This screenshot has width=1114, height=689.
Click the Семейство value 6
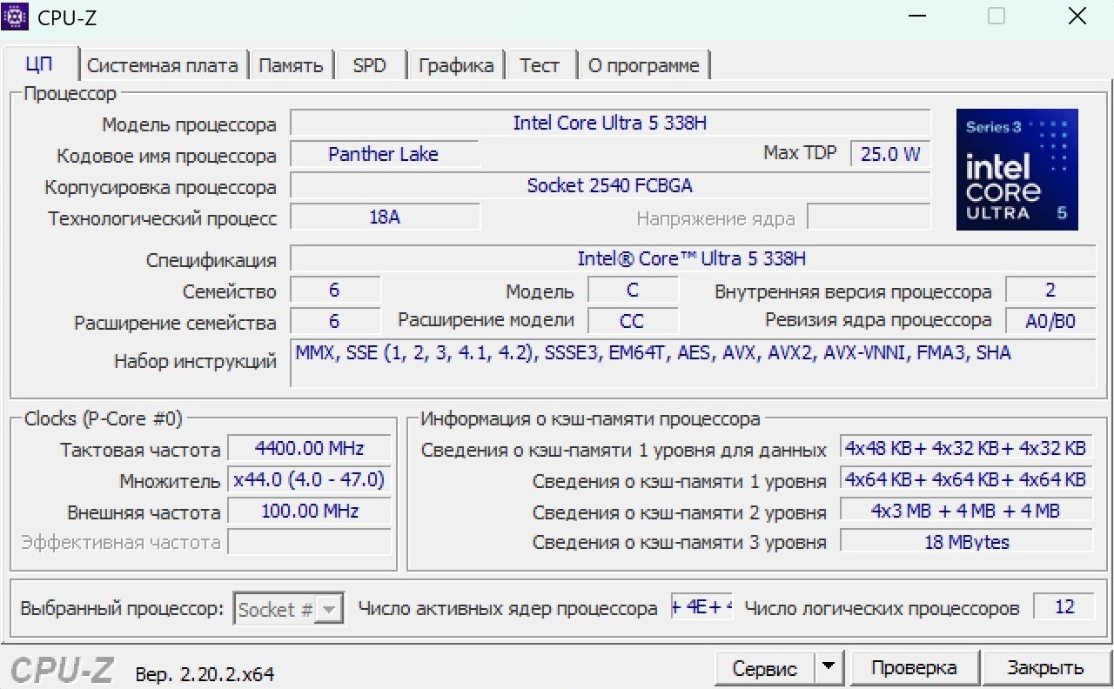(x=335, y=291)
